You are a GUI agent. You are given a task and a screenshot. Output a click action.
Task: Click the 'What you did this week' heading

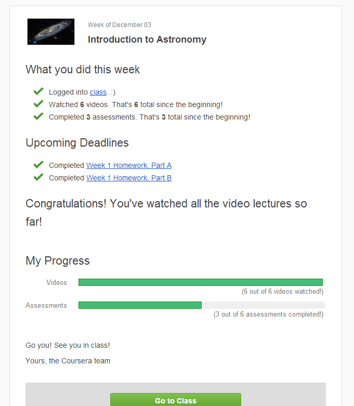coord(83,70)
